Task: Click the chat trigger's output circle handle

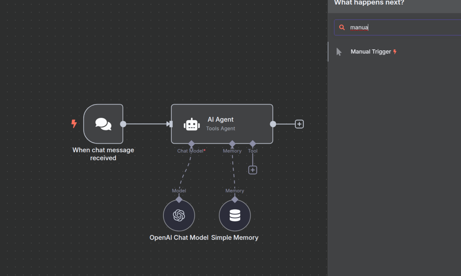Action: pyautogui.click(x=123, y=124)
